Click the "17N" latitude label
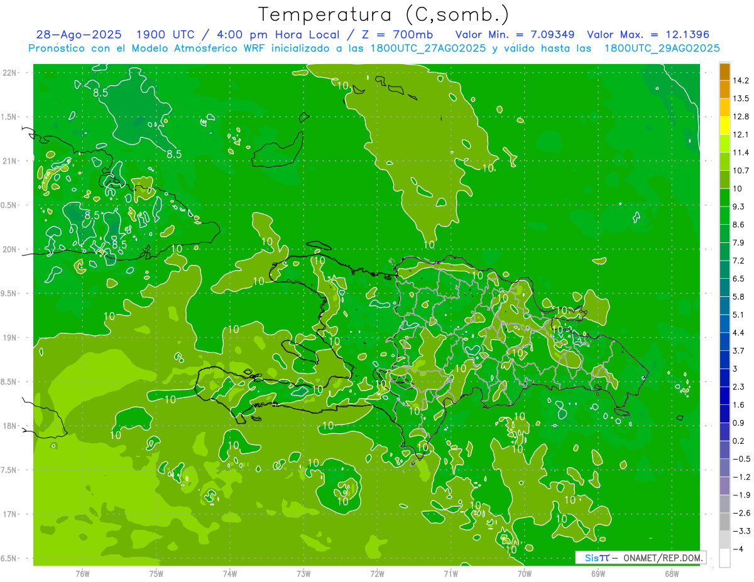754x582 pixels. [x=9, y=514]
